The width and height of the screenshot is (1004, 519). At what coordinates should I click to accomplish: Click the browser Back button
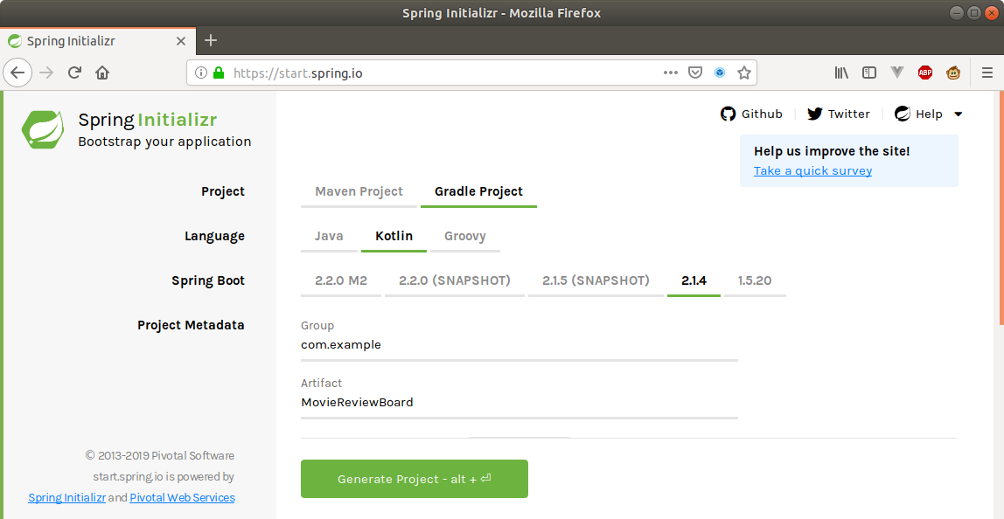point(17,73)
